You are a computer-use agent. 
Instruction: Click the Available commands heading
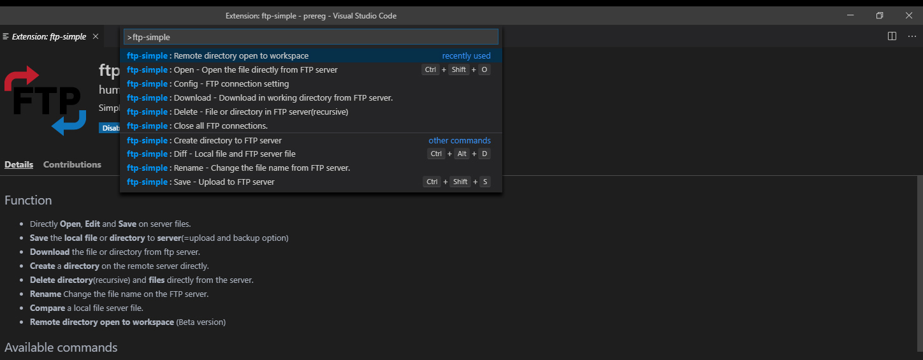pyautogui.click(x=61, y=347)
